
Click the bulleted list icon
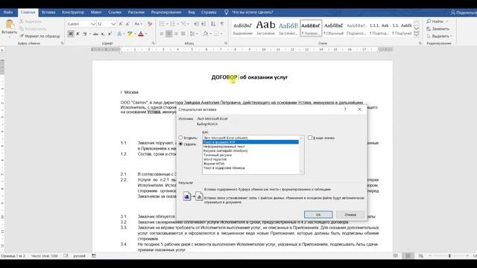click(x=162, y=24)
